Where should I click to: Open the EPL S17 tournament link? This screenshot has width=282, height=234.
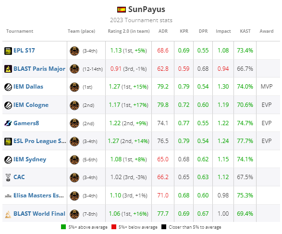(24, 51)
